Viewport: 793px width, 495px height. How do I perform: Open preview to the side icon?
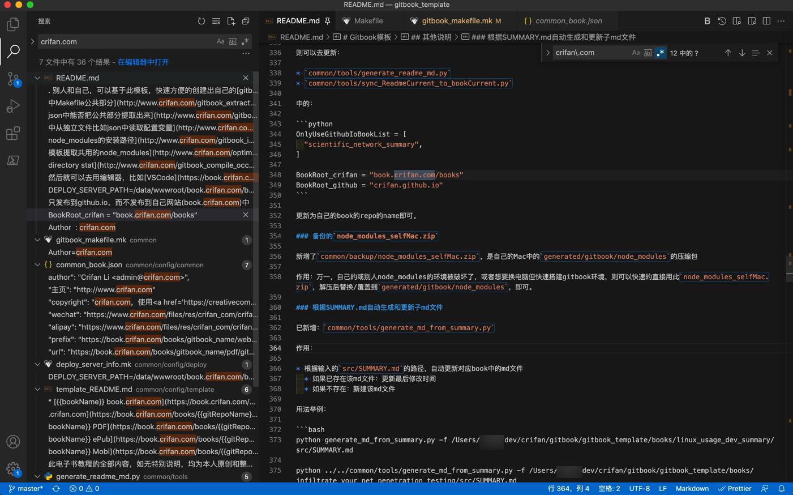pos(736,21)
